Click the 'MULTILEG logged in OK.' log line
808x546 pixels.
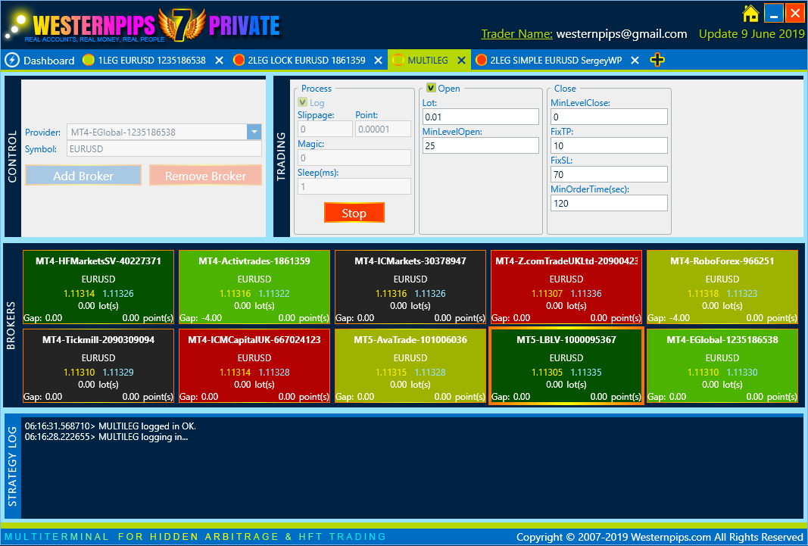111,426
